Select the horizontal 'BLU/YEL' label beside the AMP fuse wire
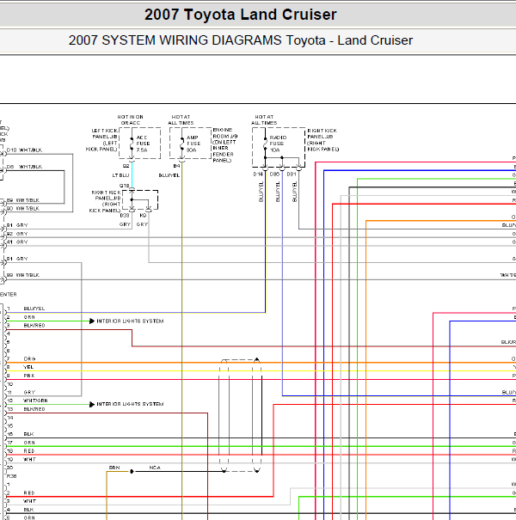 point(169,175)
